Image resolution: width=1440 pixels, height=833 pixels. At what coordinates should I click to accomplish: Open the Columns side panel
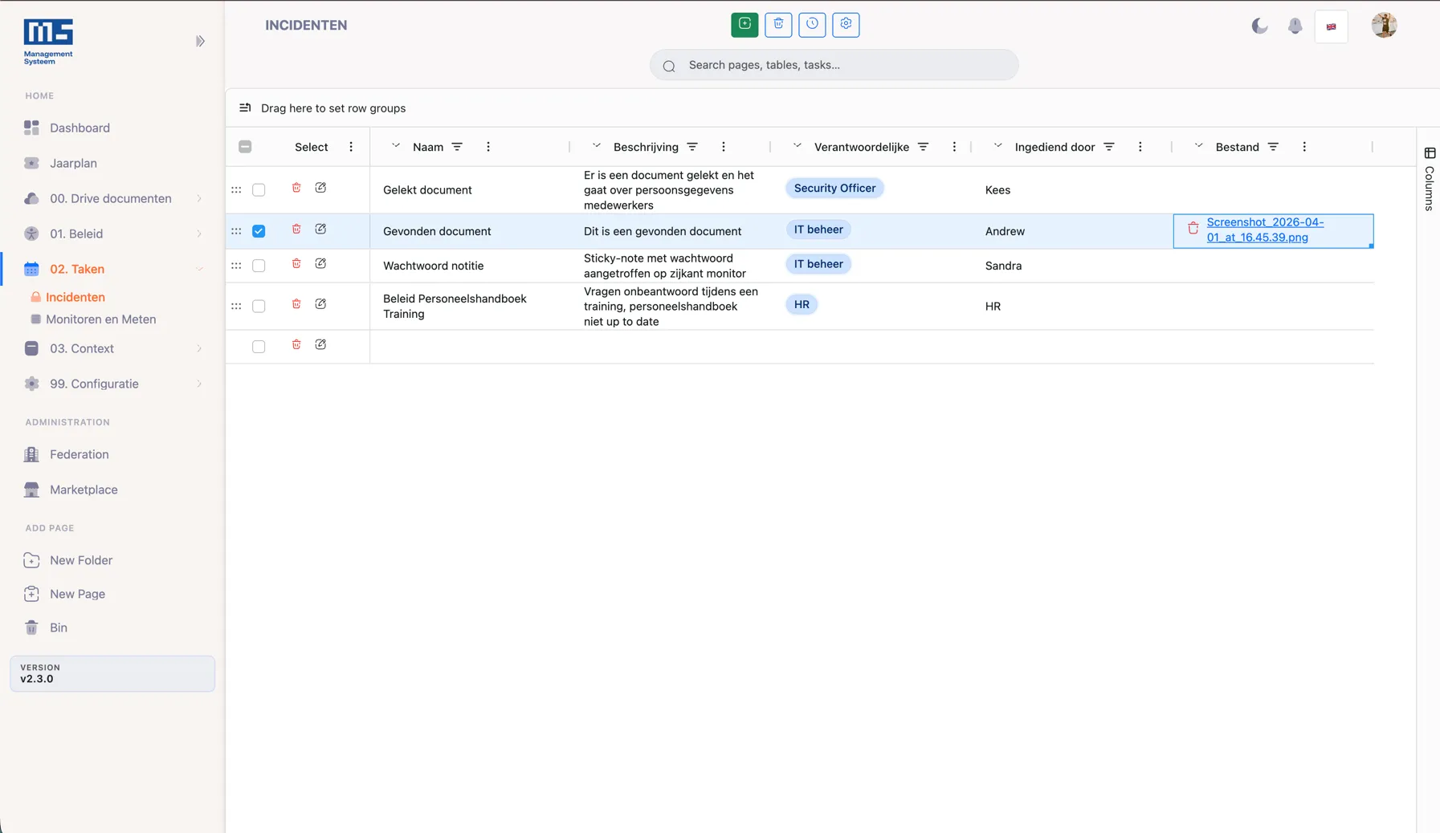click(x=1430, y=178)
